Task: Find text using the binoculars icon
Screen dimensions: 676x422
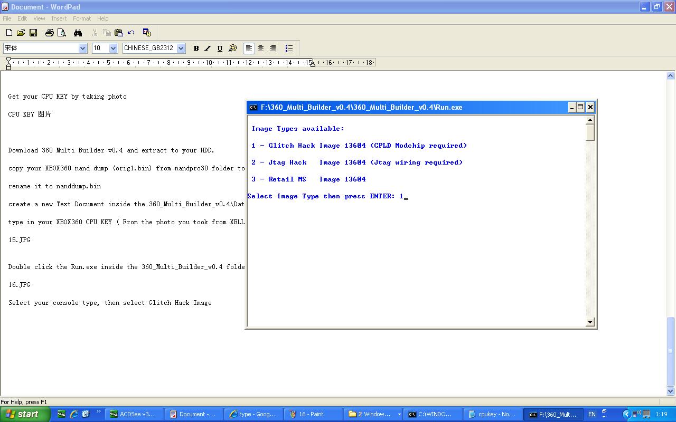Action: [x=78, y=33]
